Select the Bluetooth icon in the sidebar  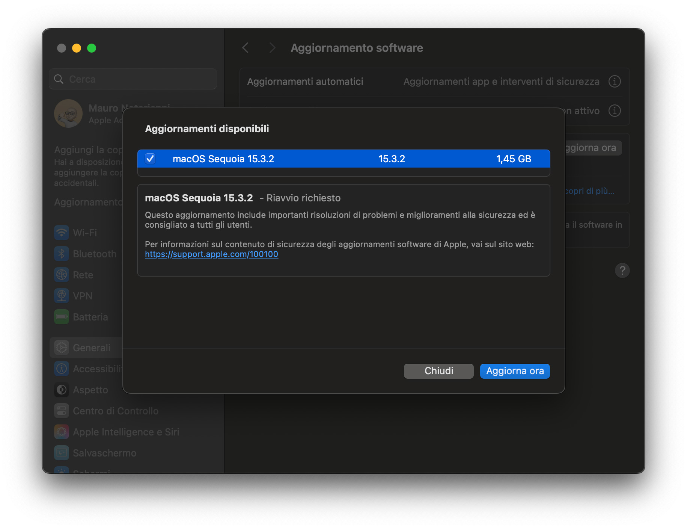[62, 254]
